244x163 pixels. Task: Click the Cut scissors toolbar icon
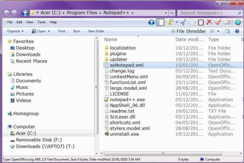184,22
